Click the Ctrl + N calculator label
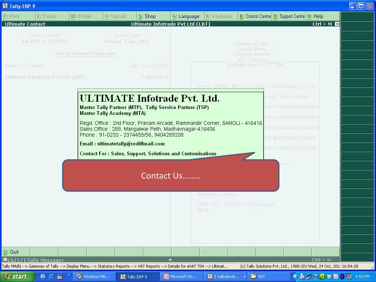 coord(321,260)
